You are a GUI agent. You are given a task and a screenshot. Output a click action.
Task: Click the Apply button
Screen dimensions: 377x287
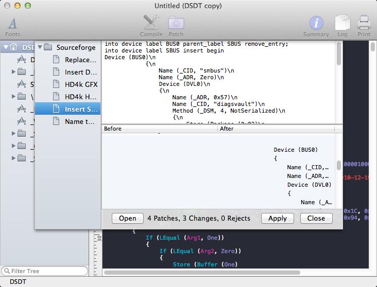[x=278, y=218]
